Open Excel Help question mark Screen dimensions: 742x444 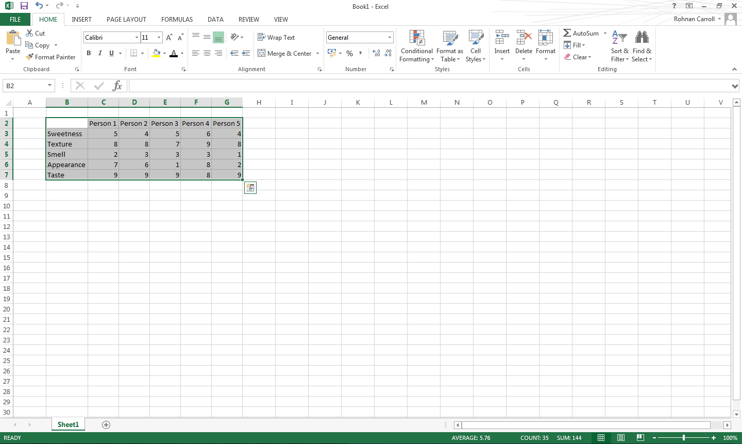674,6
